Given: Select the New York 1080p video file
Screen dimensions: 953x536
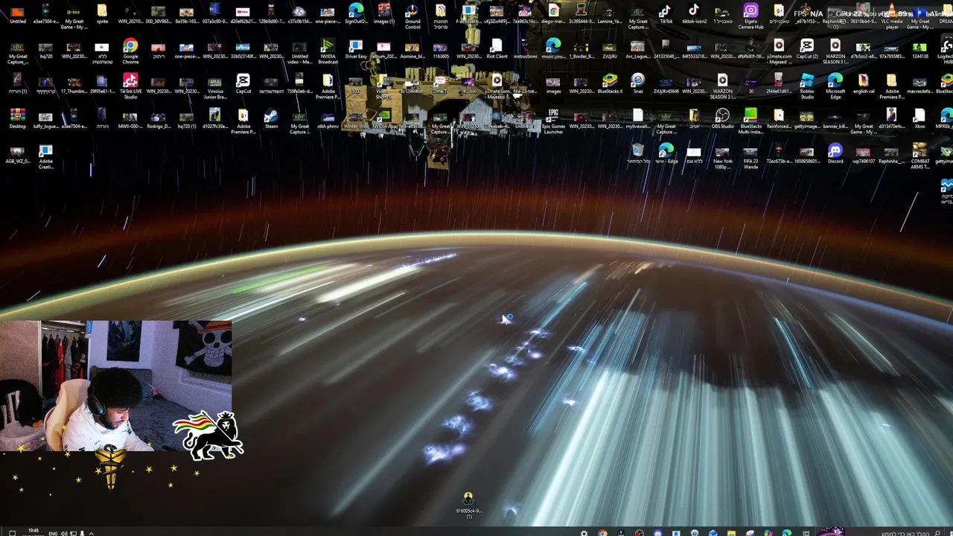Looking at the screenshot, I should click(722, 157).
